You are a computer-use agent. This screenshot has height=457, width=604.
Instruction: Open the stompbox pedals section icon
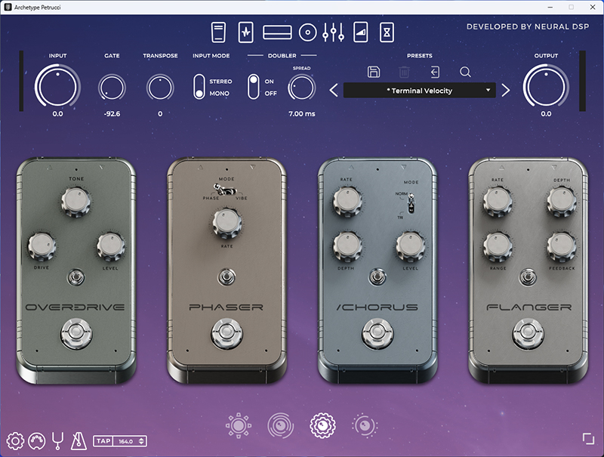[x=218, y=32]
